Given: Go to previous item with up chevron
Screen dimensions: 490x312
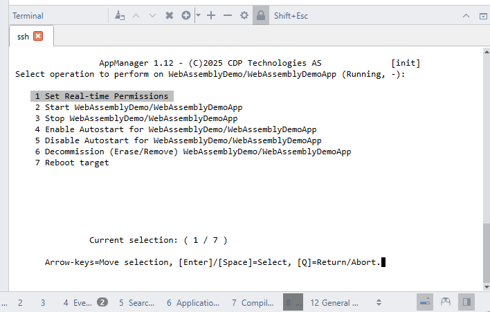Looking at the screenshot, I should point(136,15).
